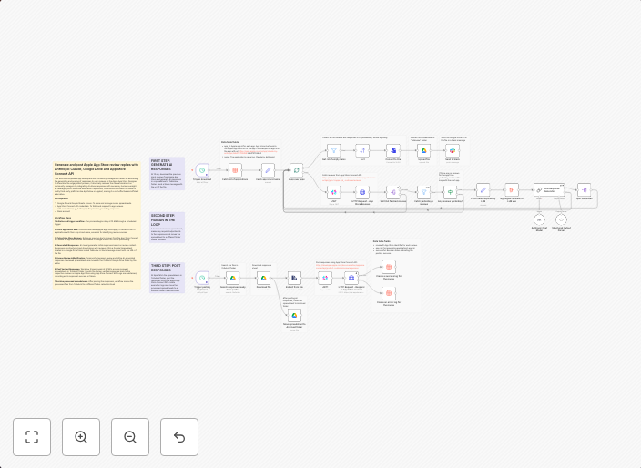Open the HTTP Request post responses node
The image size is (641, 468).
(351, 278)
